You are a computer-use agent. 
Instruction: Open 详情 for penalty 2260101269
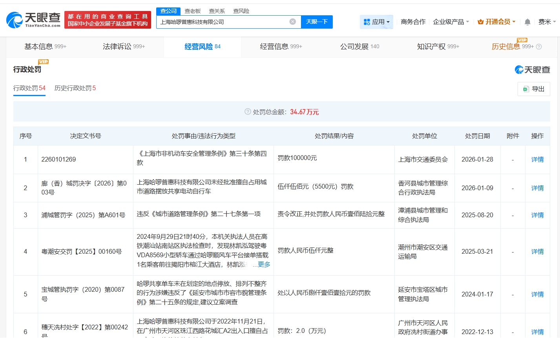pyautogui.click(x=537, y=160)
